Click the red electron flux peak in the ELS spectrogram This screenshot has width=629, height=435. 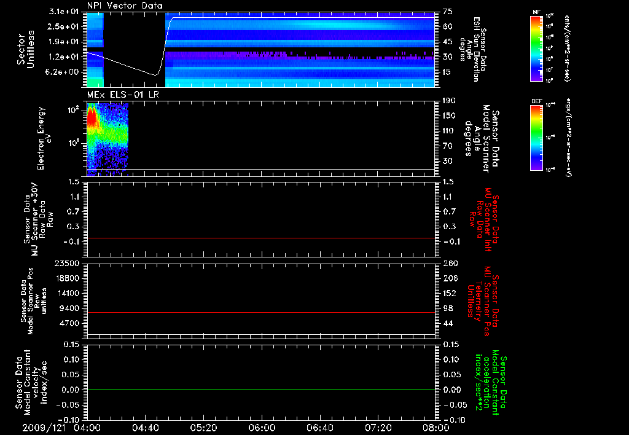coord(92,117)
